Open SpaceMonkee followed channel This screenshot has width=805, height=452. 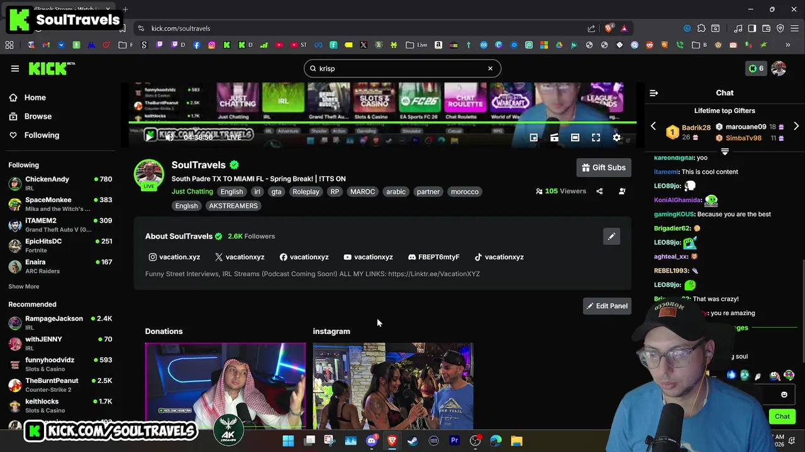tap(60, 204)
